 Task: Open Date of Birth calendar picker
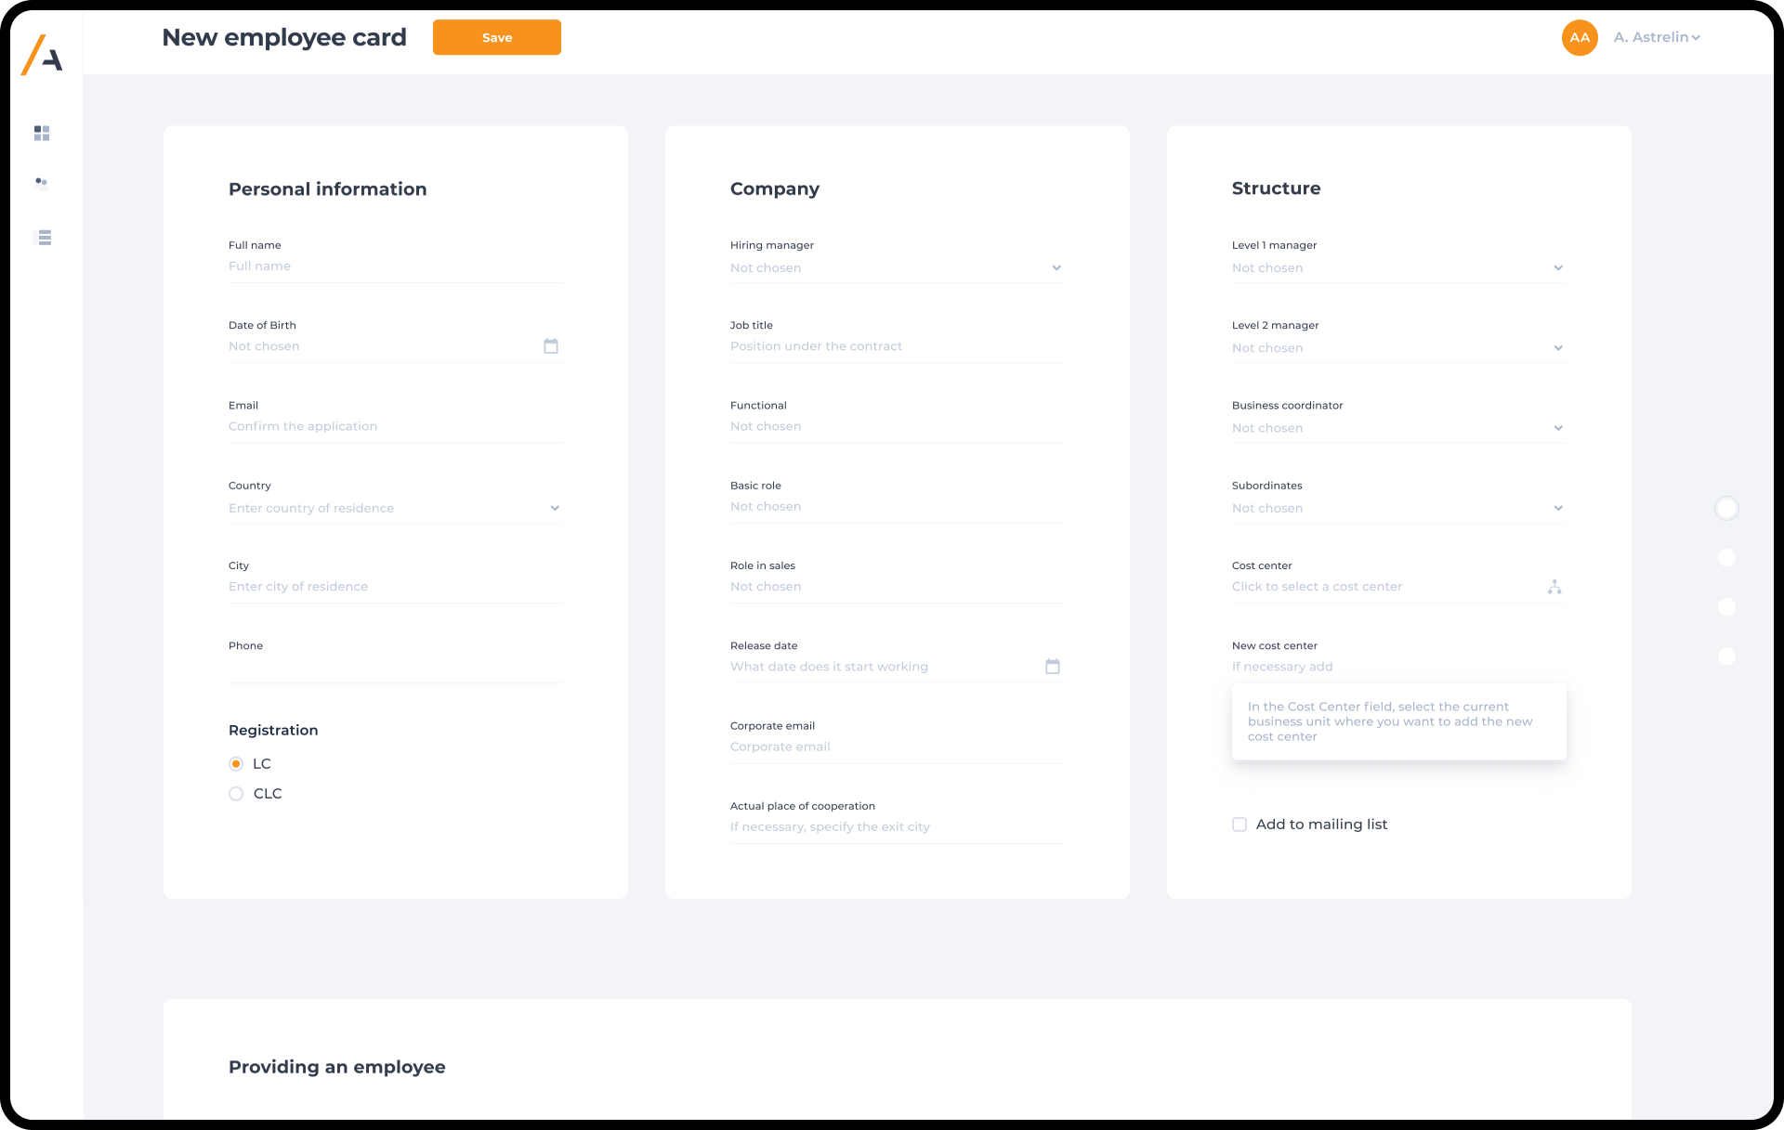551,346
